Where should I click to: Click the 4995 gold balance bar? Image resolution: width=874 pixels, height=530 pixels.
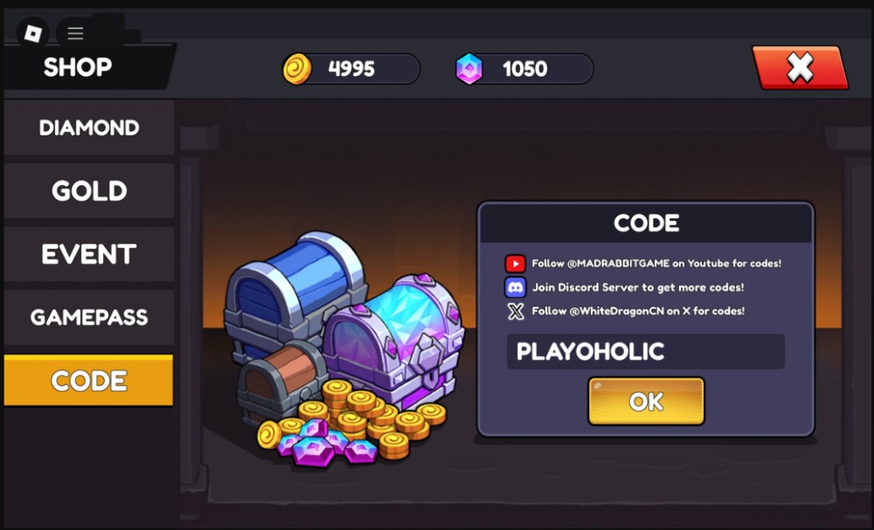[351, 69]
